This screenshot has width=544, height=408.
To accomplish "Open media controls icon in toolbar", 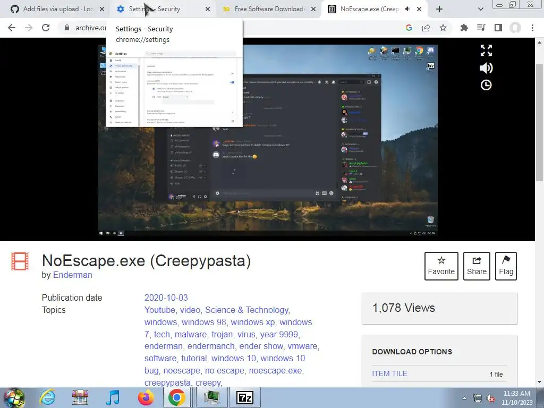I will (x=481, y=28).
